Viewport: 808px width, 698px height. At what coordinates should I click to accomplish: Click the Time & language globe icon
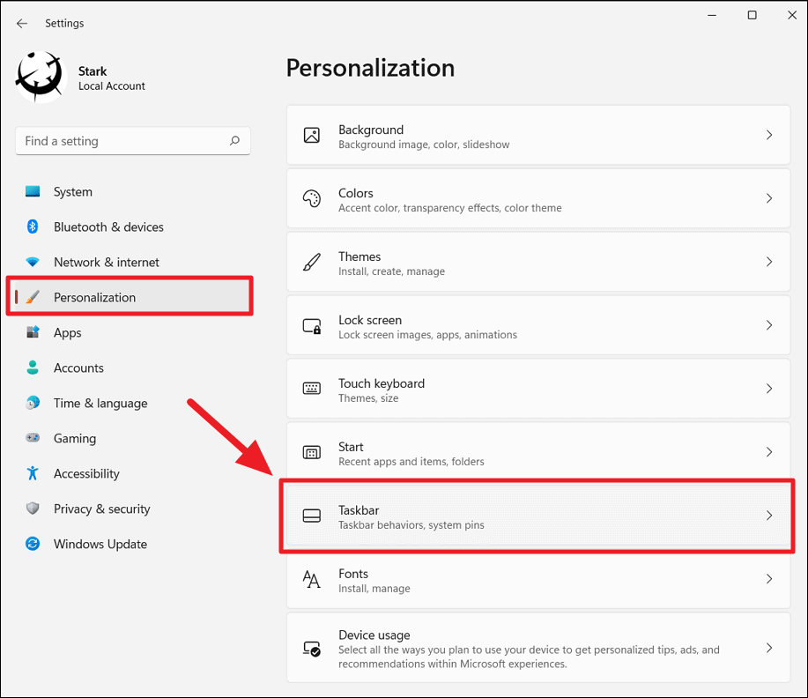(33, 403)
